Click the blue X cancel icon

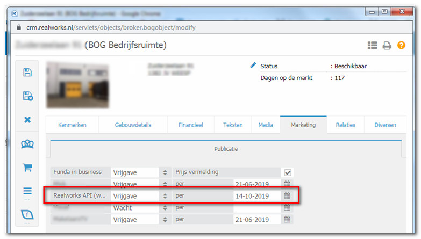27,120
